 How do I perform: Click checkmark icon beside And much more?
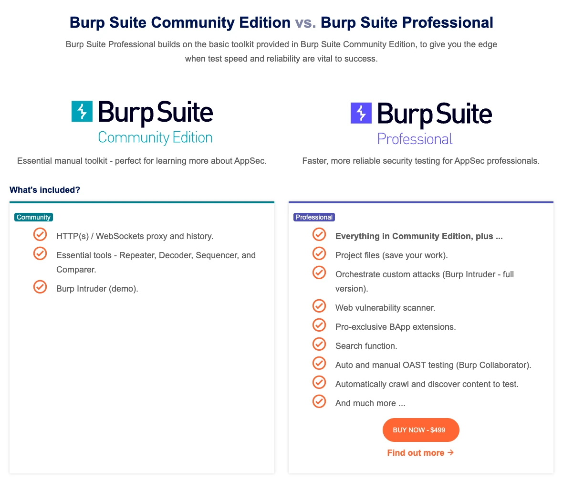319,401
